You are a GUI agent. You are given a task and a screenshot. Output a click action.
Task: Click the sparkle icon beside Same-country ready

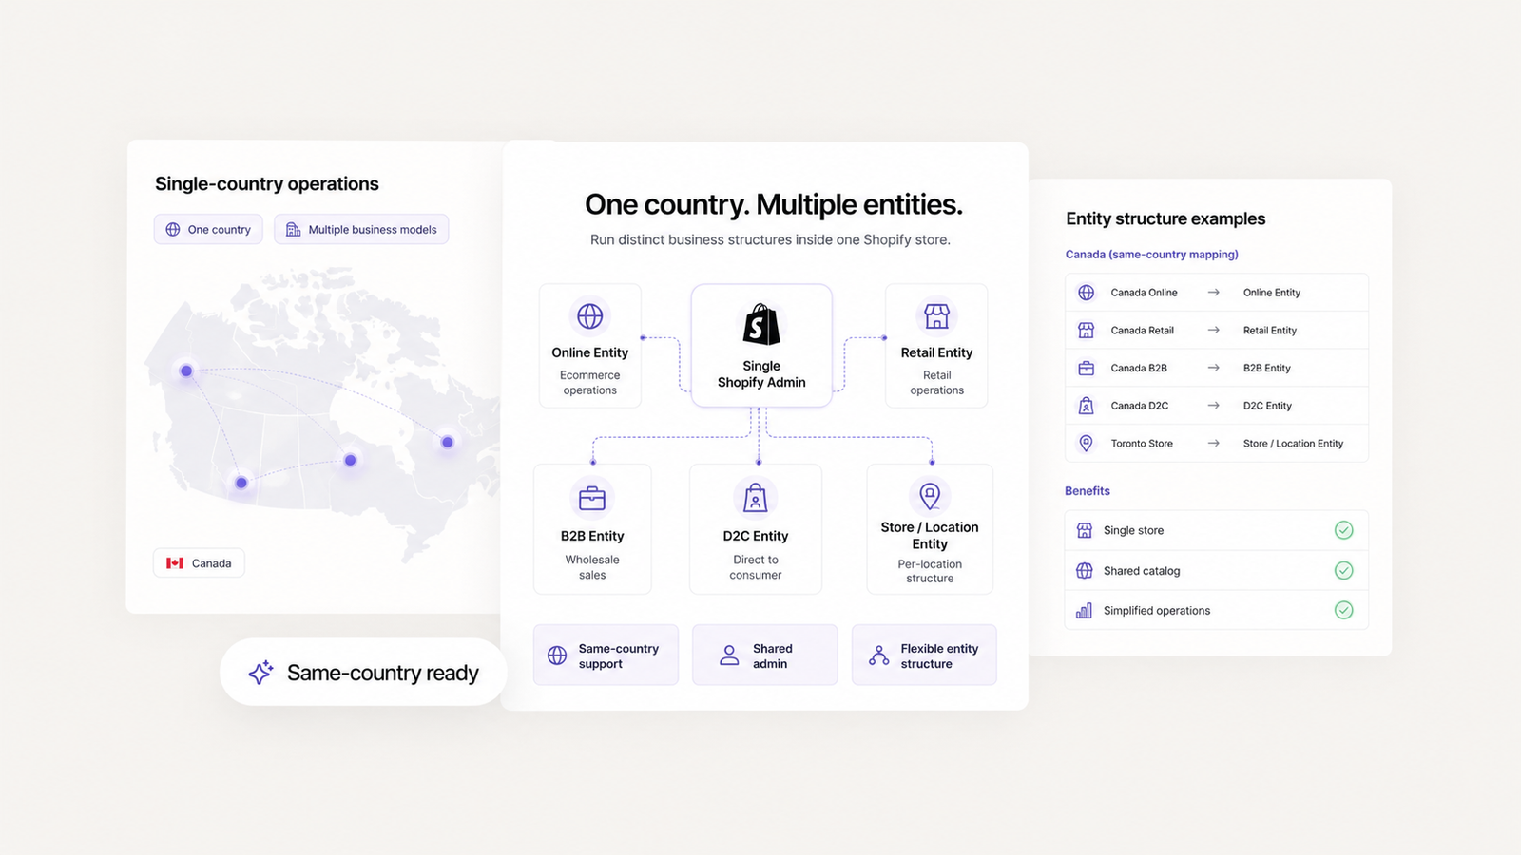point(261,672)
